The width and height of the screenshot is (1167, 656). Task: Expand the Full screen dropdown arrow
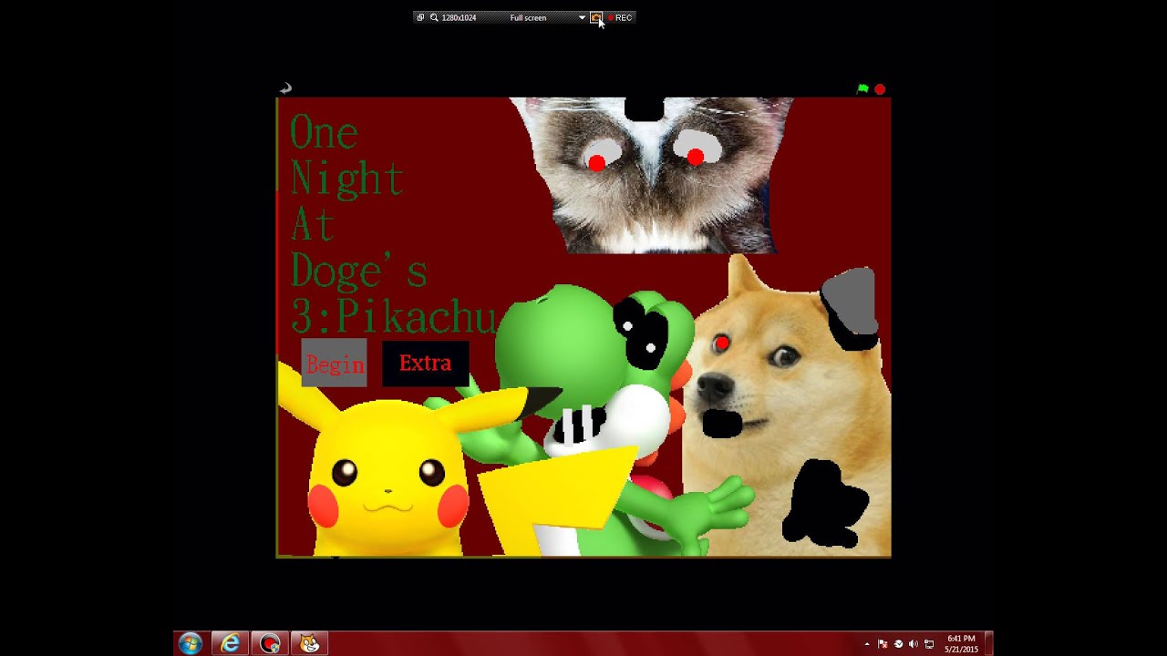click(x=582, y=17)
